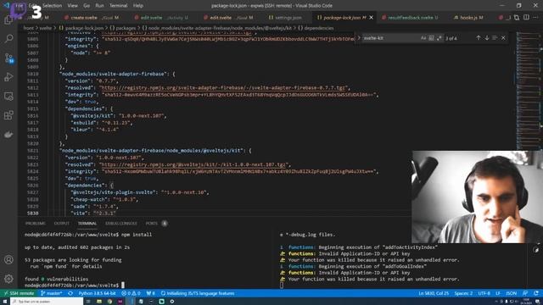Open Task View from the taskbar

(x=88, y=302)
